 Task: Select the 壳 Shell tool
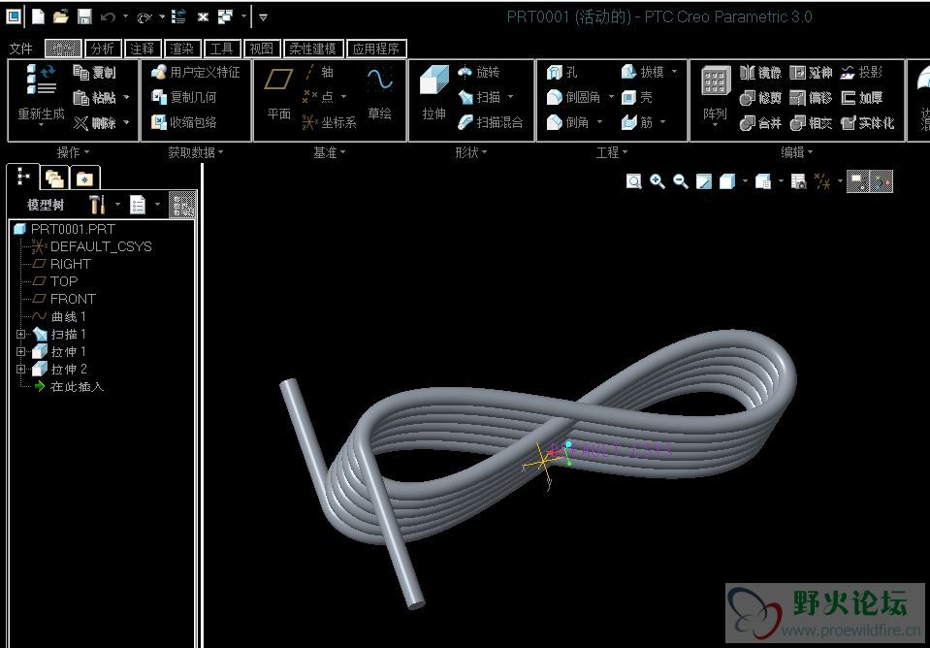pyautogui.click(x=637, y=97)
